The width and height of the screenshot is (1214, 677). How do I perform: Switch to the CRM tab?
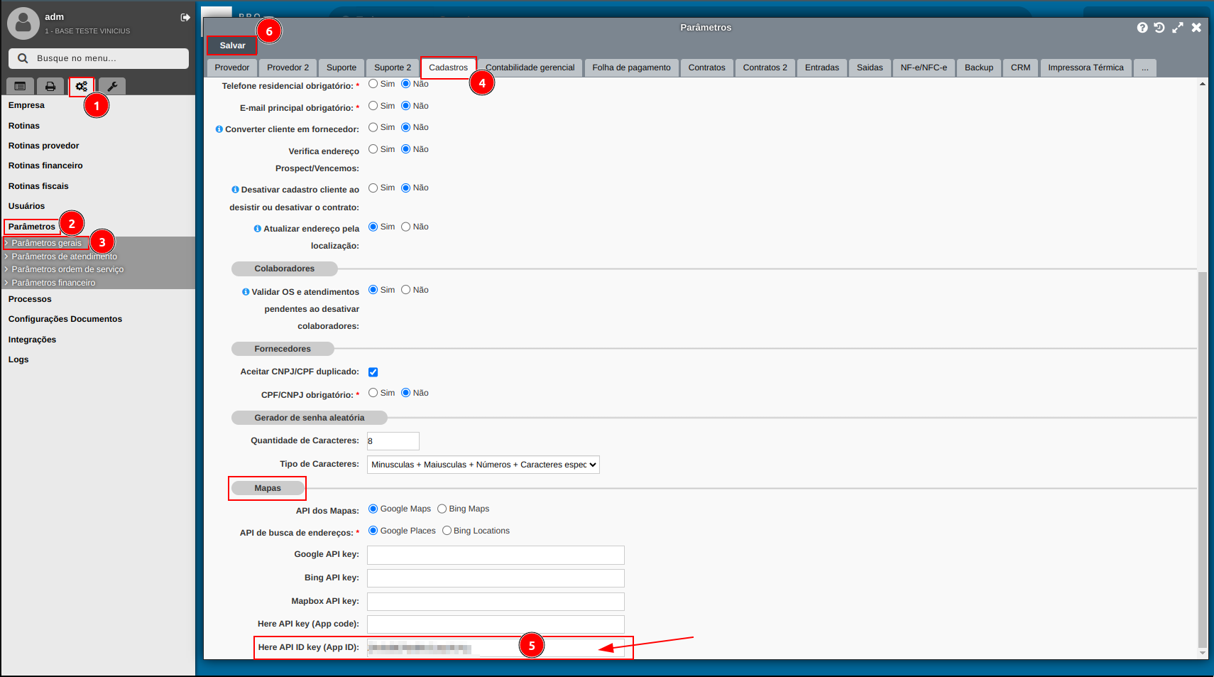1020,67
